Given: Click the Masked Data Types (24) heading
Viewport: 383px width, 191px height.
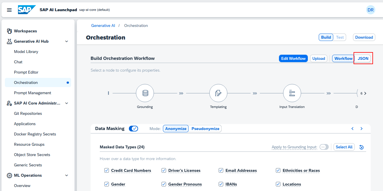Looking at the screenshot, I should coord(122,147).
